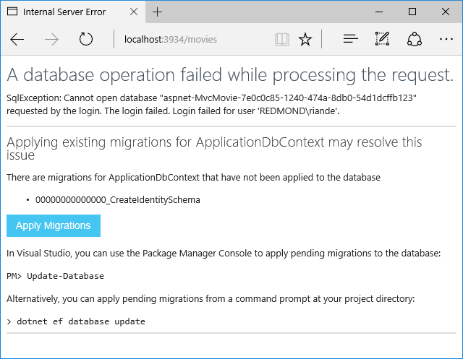
Task: Refresh the localhost movies page
Action: point(86,39)
